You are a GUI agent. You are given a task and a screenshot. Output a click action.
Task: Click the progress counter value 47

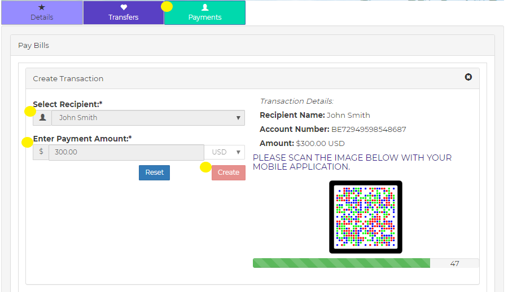pos(454,263)
